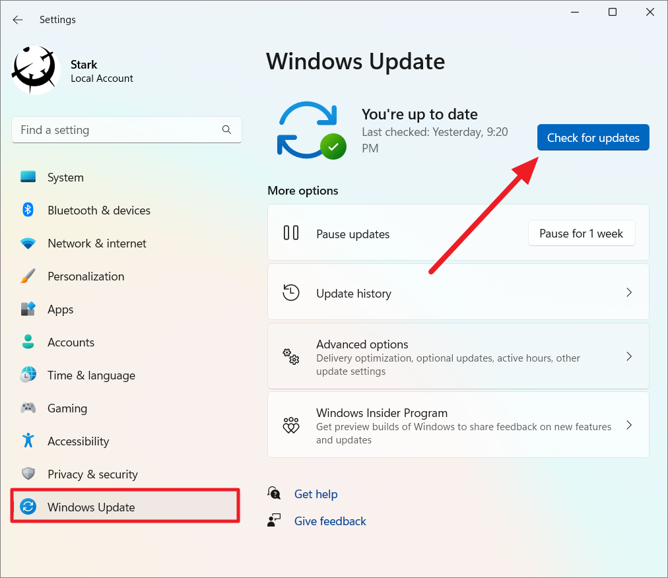
Task: Click the magnifier search icon
Action: 226,130
